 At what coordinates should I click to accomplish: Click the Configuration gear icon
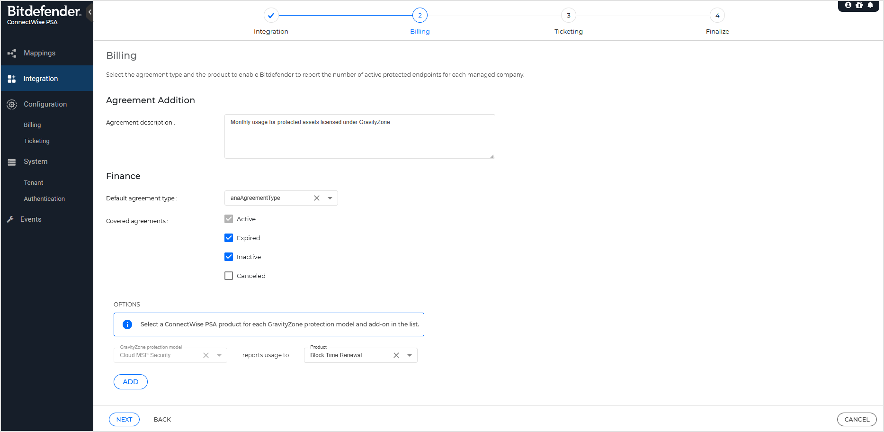tap(12, 104)
